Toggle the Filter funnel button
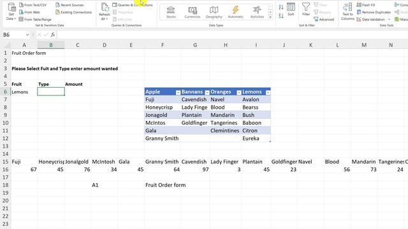 306,10
